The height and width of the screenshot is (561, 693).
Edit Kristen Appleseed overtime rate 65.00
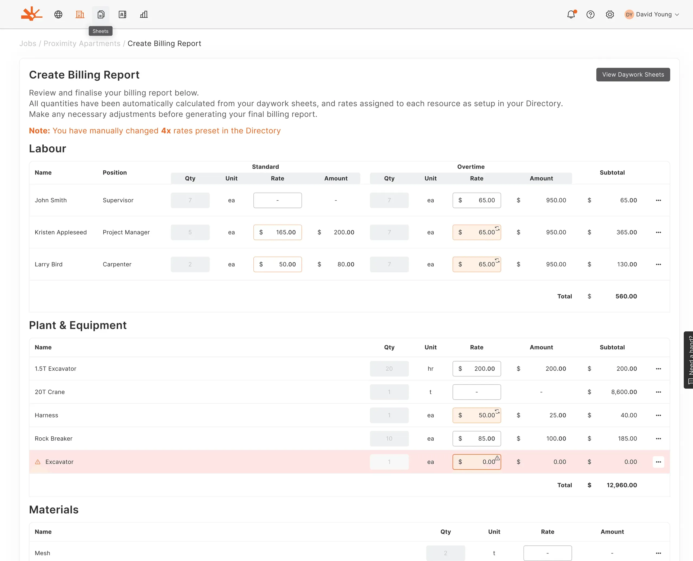[477, 232]
